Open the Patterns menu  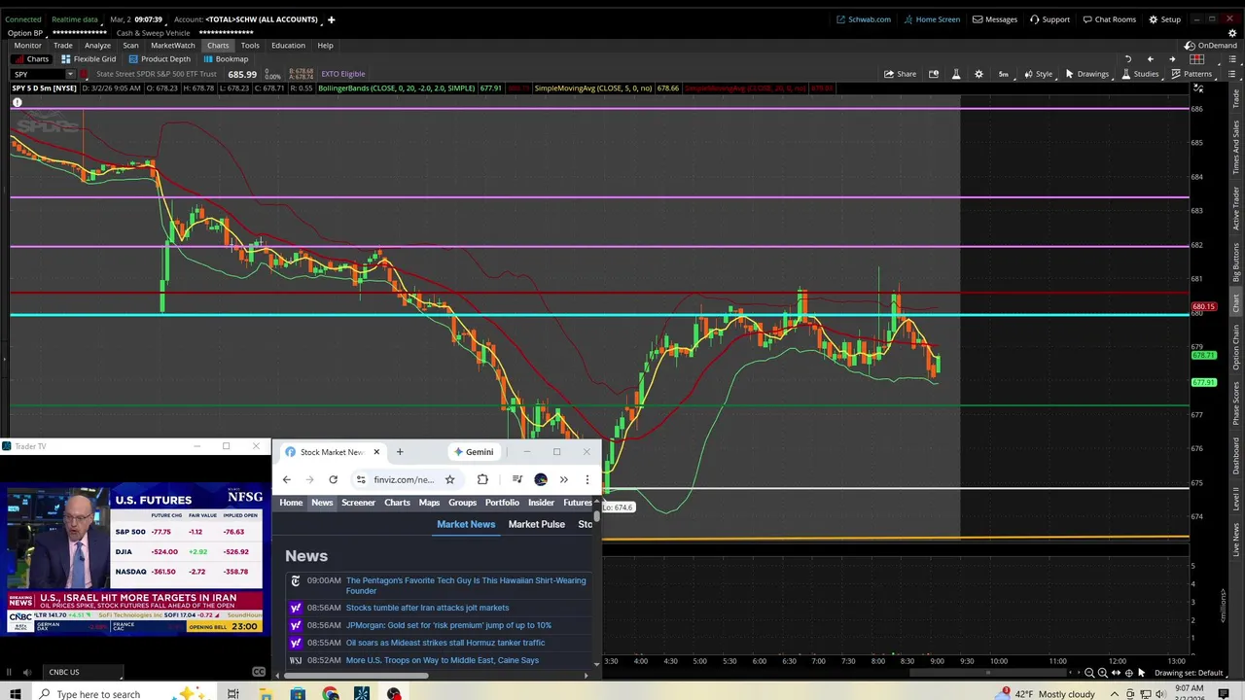(1192, 74)
